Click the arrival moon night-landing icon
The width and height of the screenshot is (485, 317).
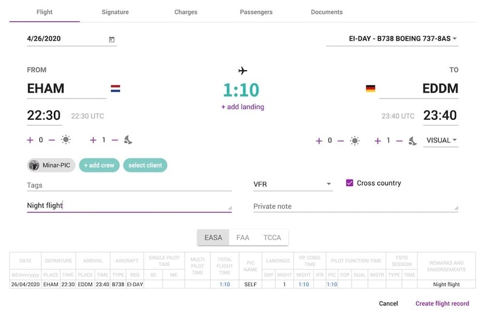412,140
